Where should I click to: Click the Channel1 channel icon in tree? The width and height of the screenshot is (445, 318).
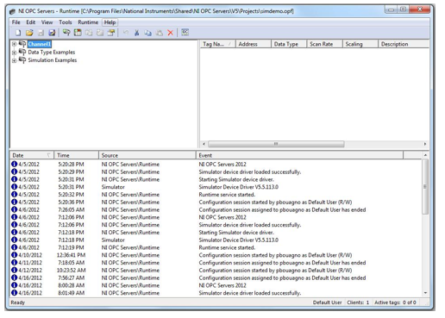click(22, 44)
